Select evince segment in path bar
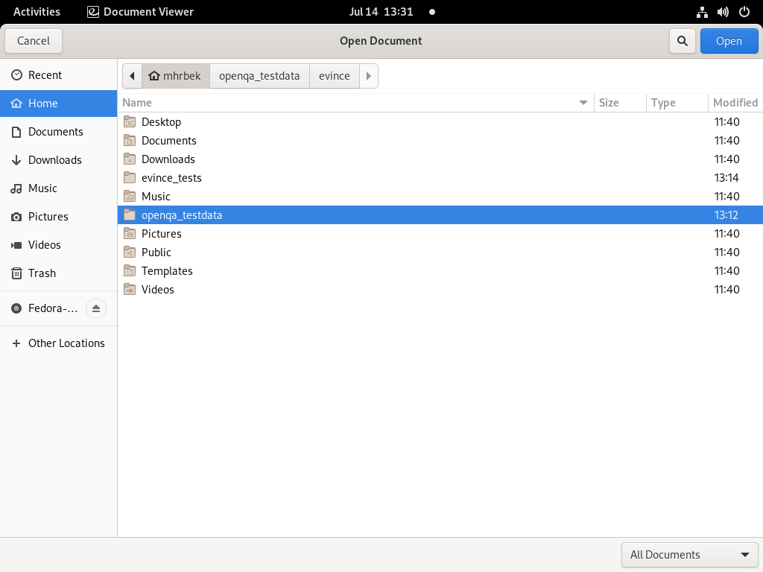763x572 pixels. 335,76
